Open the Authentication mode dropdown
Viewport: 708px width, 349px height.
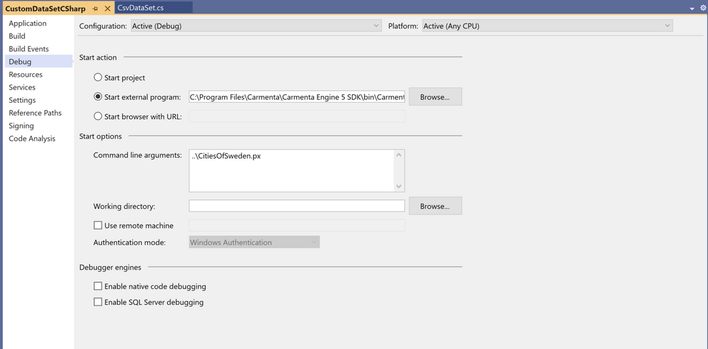click(x=254, y=242)
